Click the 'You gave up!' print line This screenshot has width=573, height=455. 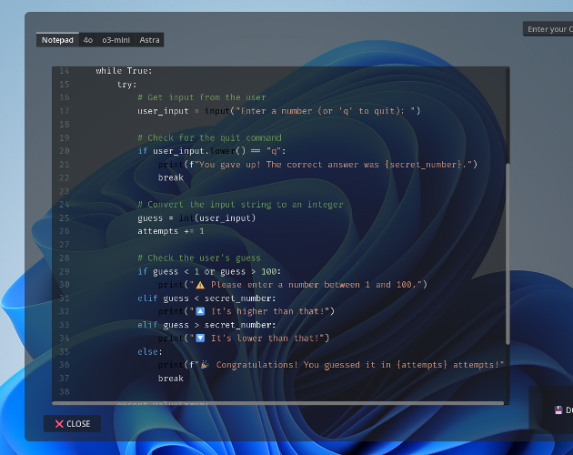point(317,165)
